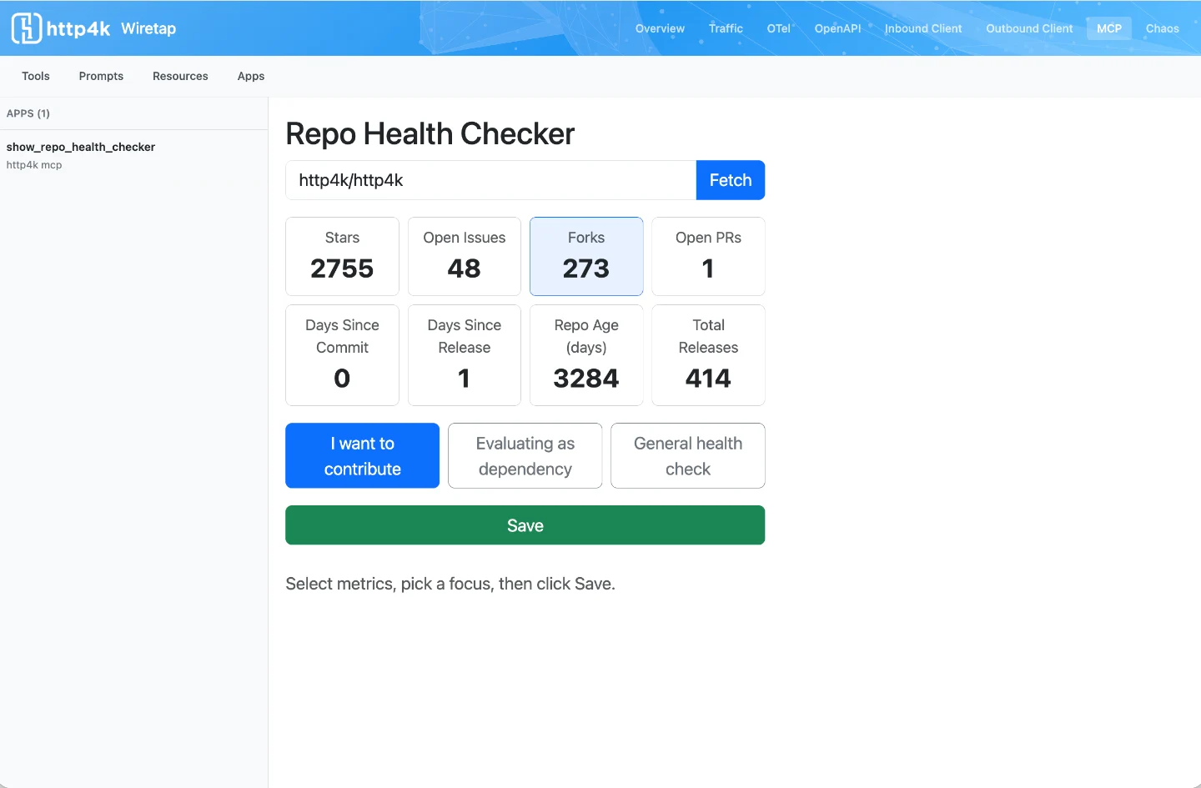1201x788 pixels.
Task: Toggle the Open Issues metric card
Action: tap(465, 256)
